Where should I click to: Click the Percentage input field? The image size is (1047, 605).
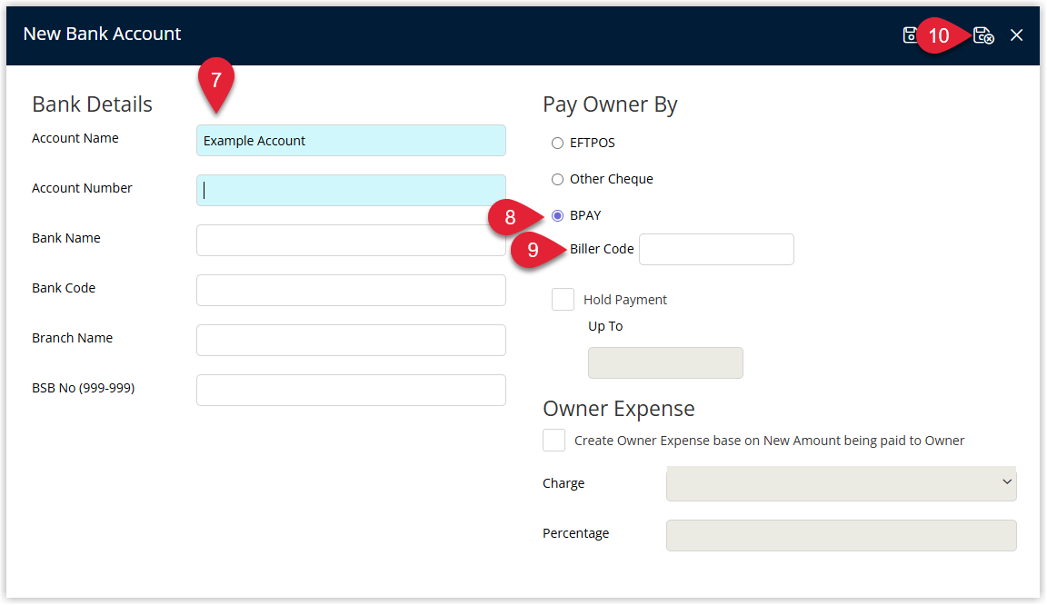841,535
